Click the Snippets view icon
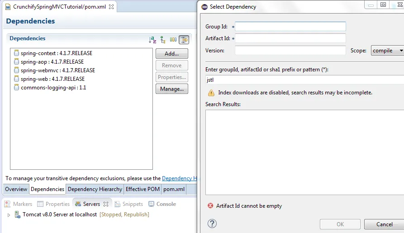 [x=118, y=204]
